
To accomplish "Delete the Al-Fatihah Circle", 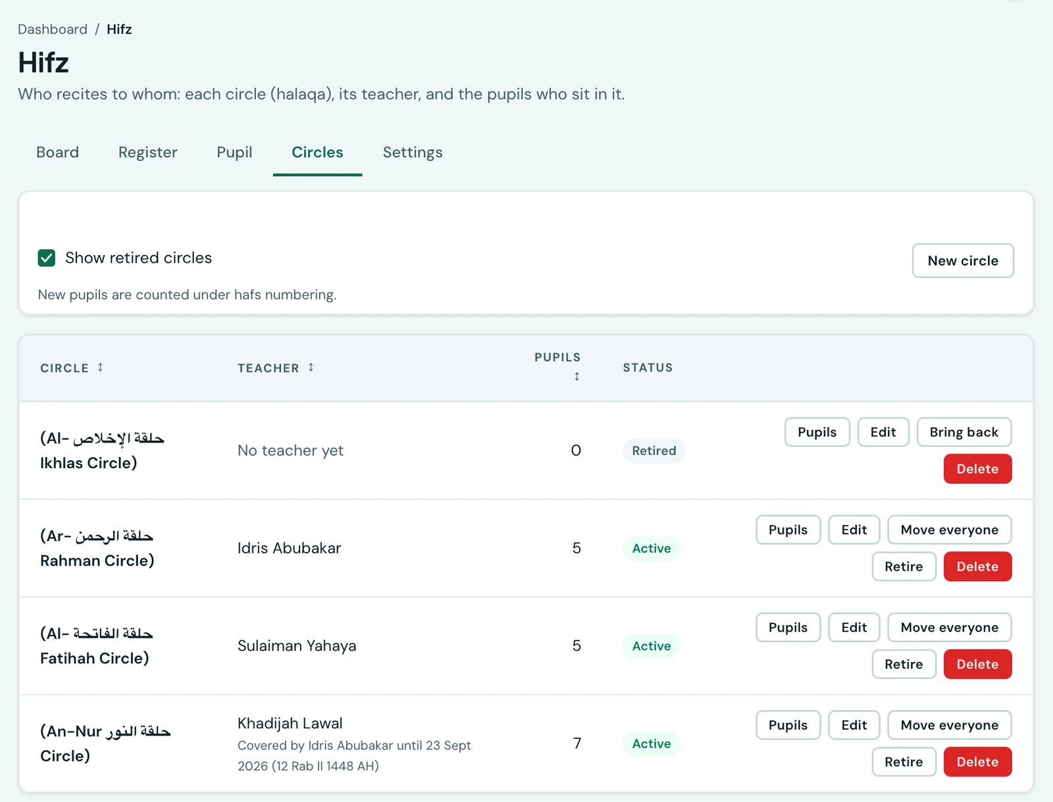I will coord(977,665).
